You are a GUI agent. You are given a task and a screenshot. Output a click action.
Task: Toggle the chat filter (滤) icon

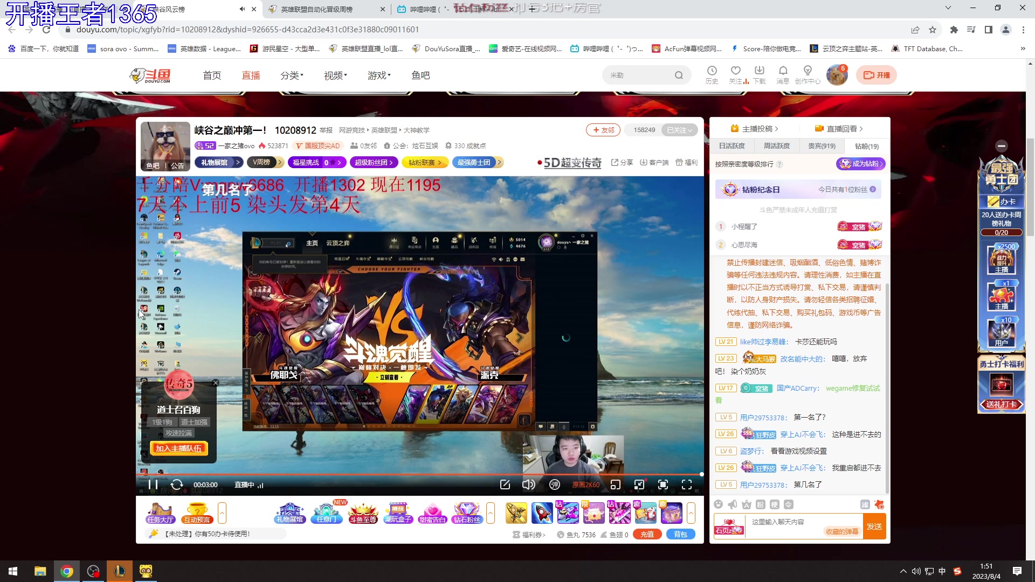click(865, 504)
